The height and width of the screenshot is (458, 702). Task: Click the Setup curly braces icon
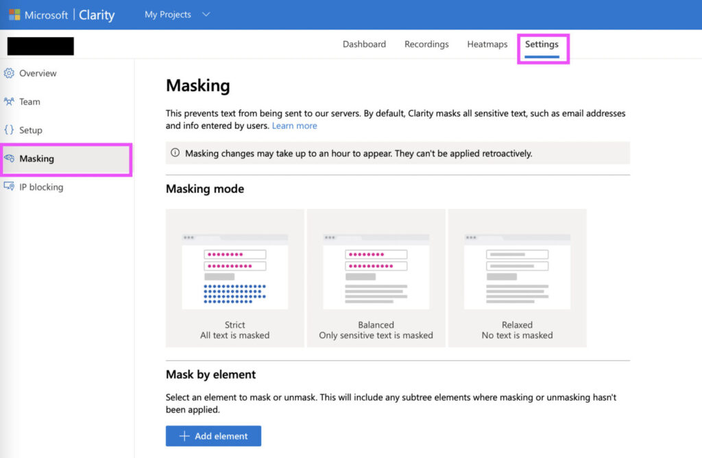[9, 130]
